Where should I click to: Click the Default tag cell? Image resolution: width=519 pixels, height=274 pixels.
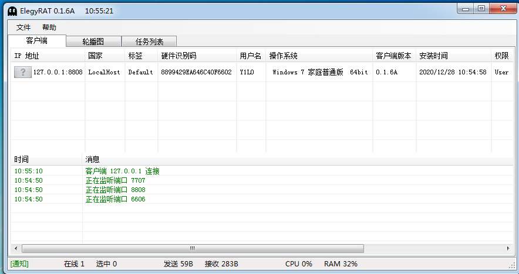click(x=141, y=72)
